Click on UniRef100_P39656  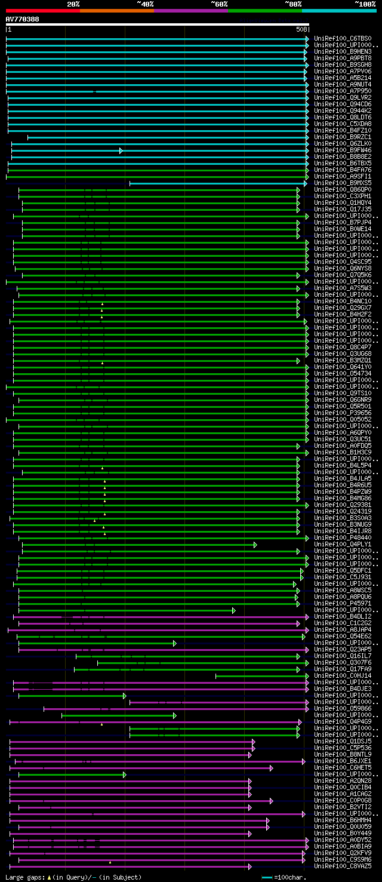click(x=342, y=413)
